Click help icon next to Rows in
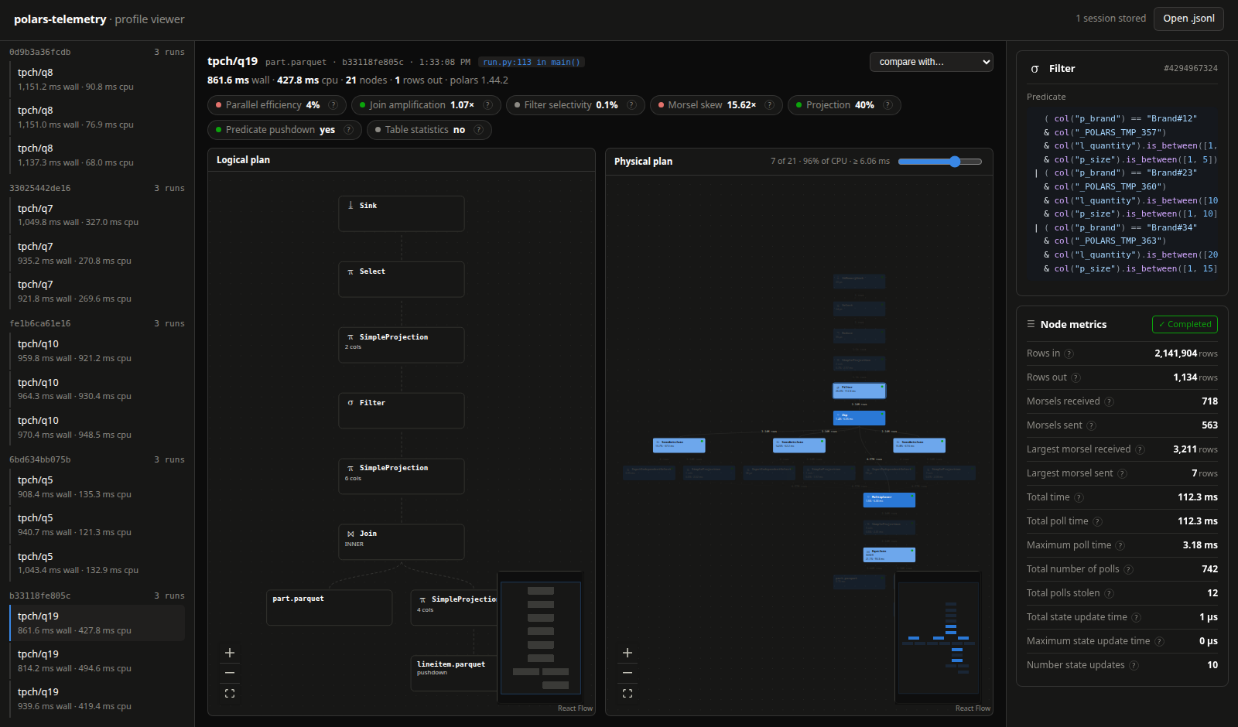1238x727 pixels. tap(1069, 353)
